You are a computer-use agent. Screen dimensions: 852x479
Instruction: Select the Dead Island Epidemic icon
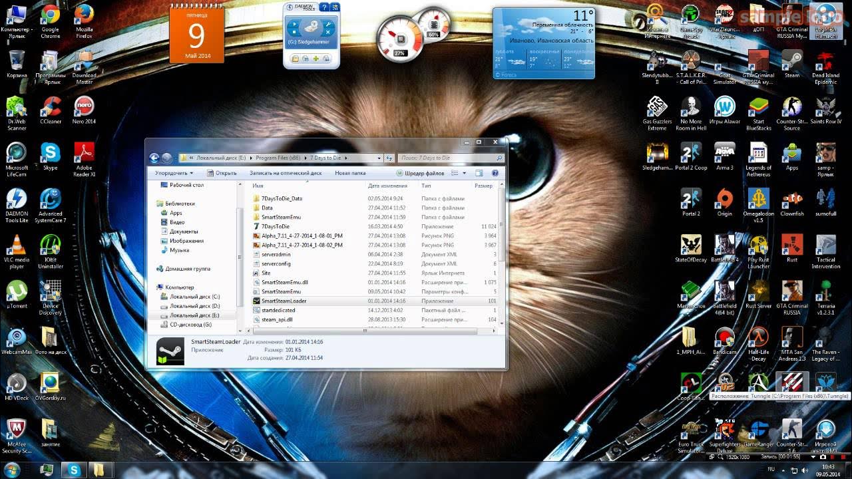(x=825, y=67)
